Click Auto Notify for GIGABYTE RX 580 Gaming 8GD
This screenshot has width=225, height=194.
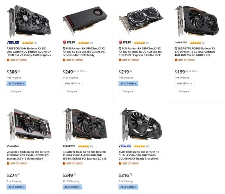tap(72, 187)
